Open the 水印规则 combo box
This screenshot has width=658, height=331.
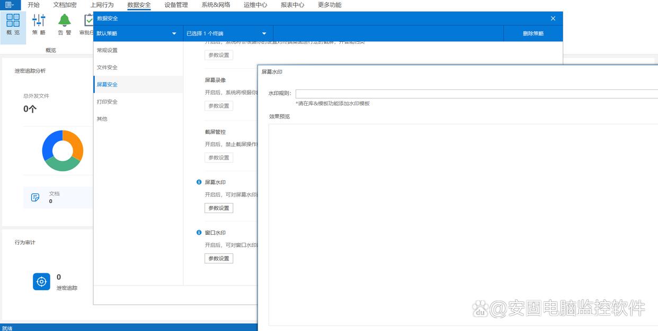click(476, 94)
